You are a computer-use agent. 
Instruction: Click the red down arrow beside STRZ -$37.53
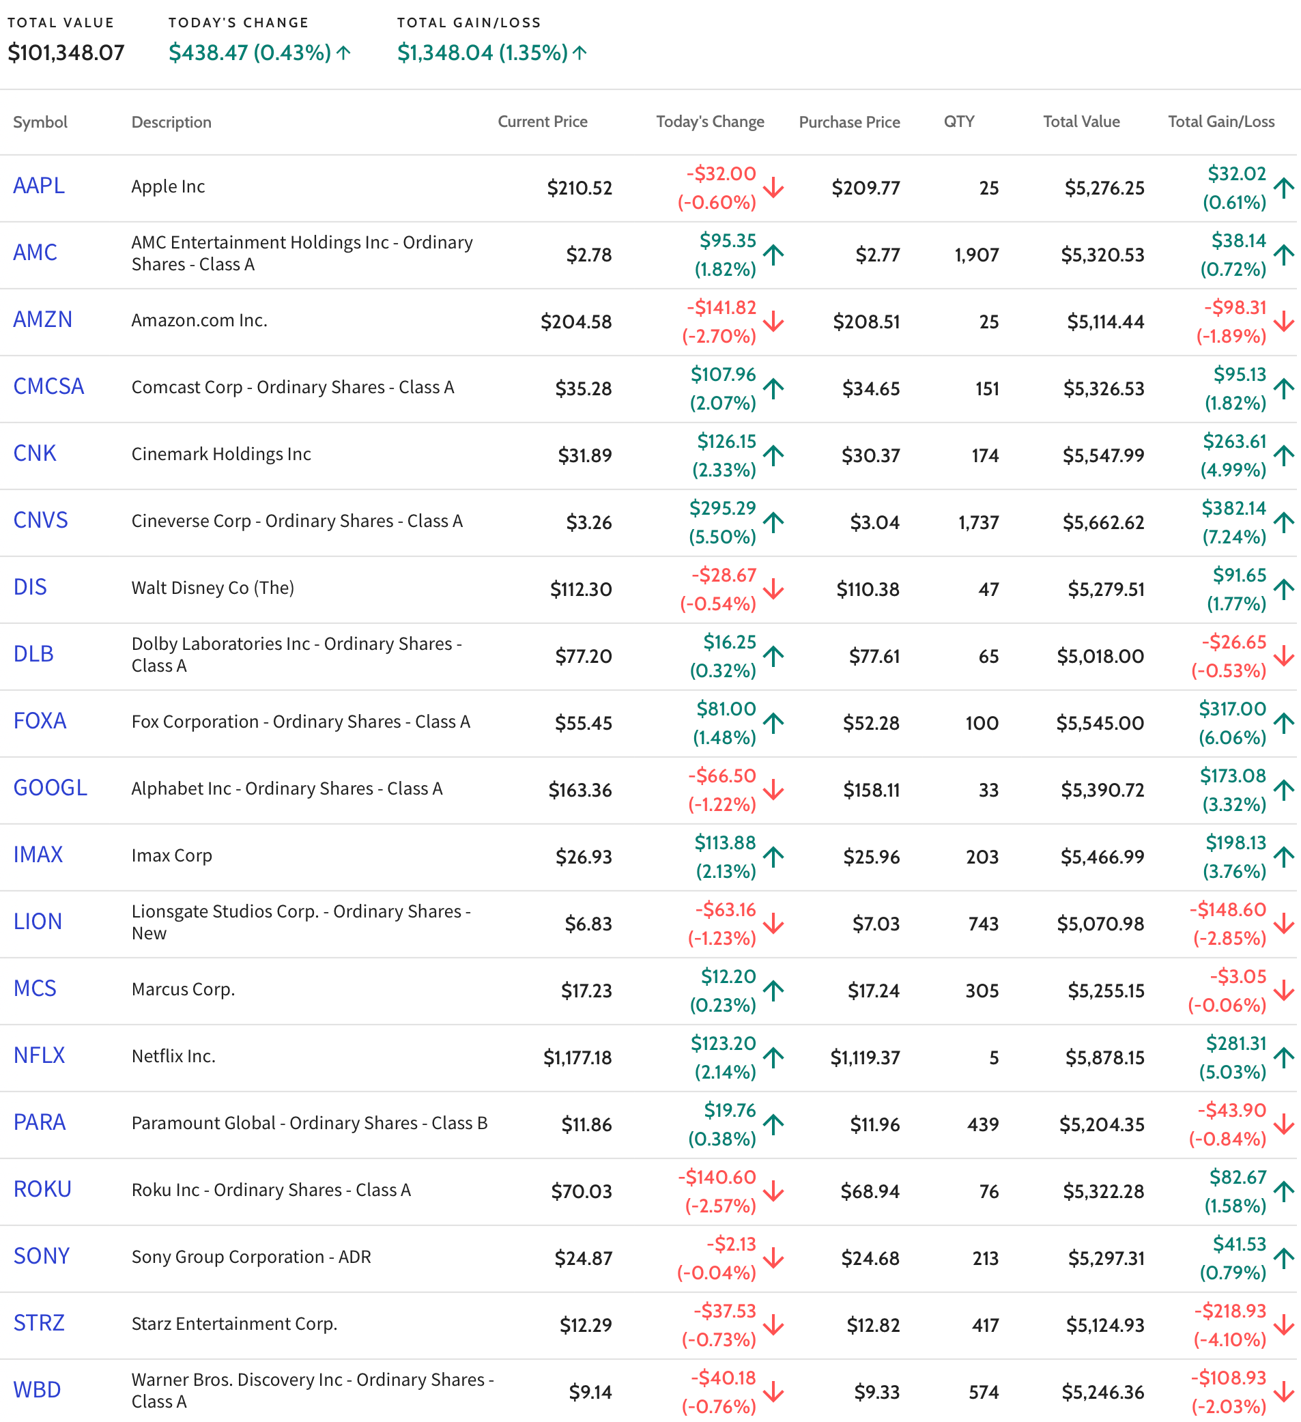[773, 1326]
